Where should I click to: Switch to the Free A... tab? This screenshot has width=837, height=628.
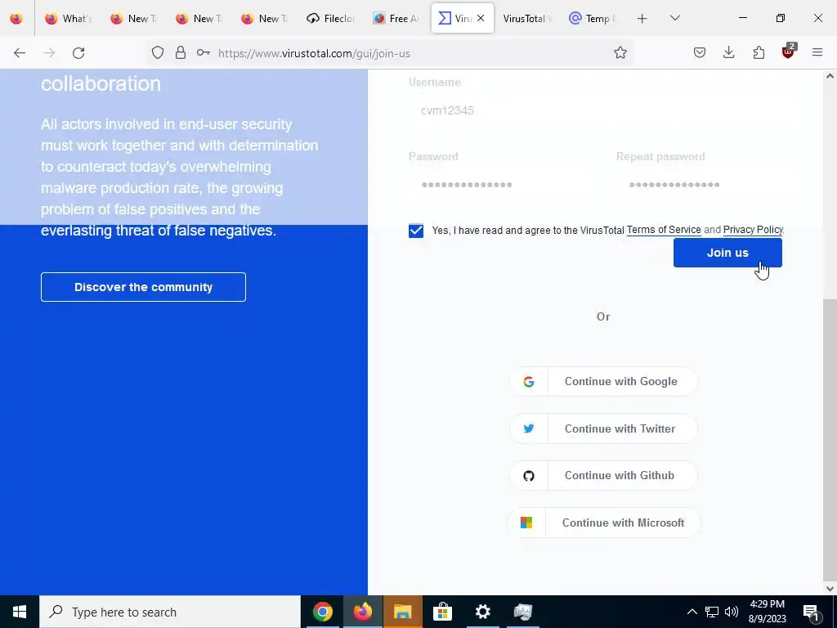pos(396,19)
